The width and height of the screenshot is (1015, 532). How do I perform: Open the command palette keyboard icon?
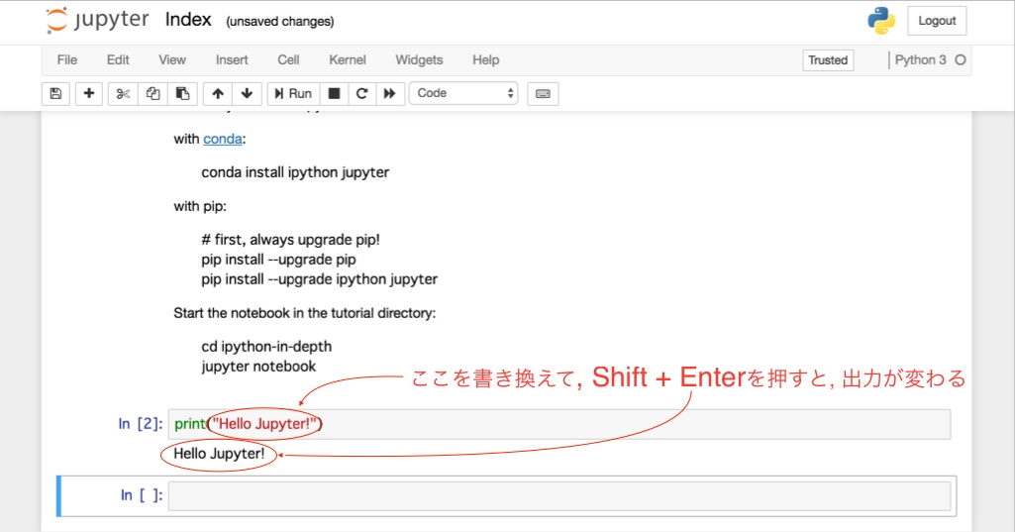tap(543, 93)
